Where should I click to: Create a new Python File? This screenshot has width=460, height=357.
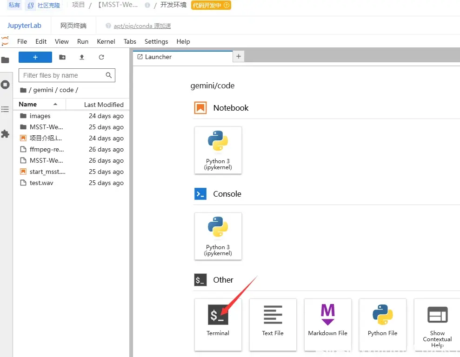click(x=382, y=324)
